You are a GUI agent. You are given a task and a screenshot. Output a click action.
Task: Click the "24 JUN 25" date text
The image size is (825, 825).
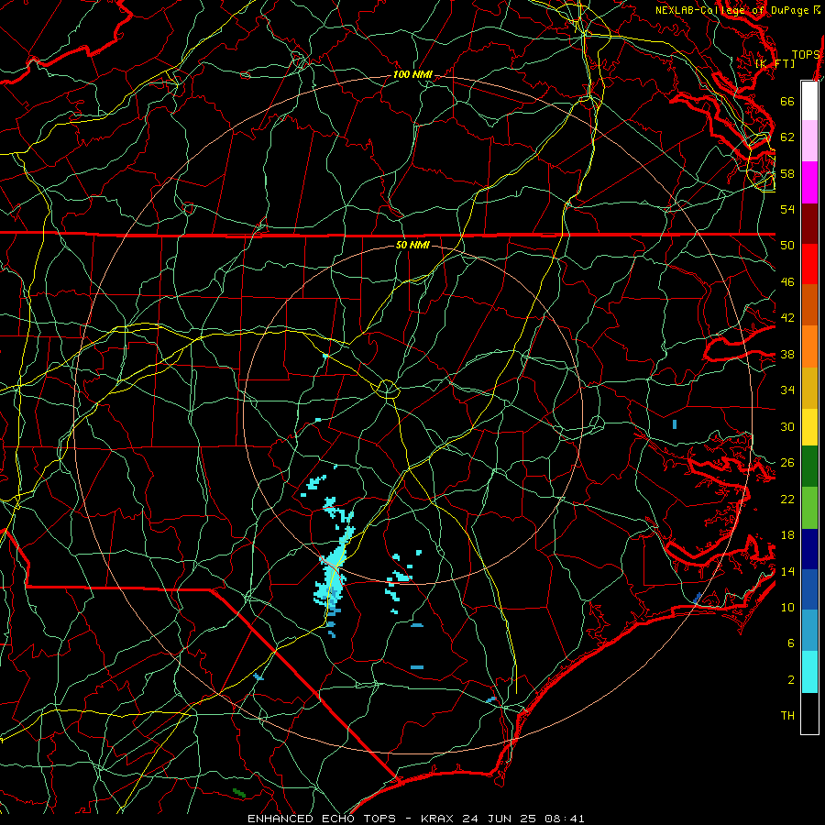point(500,819)
